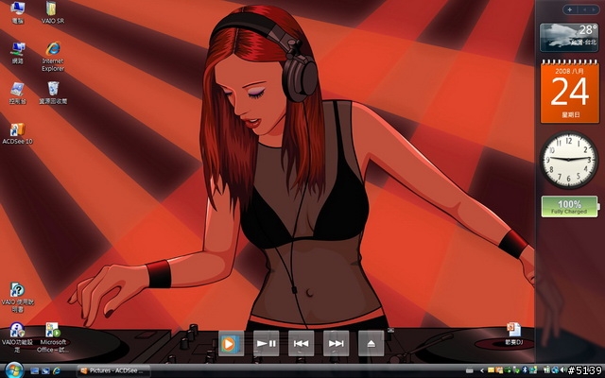Image resolution: width=605 pixels, height=378 pixels.
Task: Open the Network desktop icon
Action: [17, 53]
